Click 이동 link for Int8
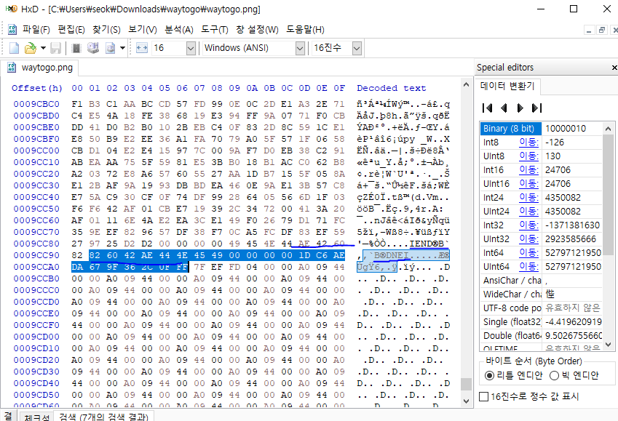This screenshot has width=618, height=421. tap(528, 143)
